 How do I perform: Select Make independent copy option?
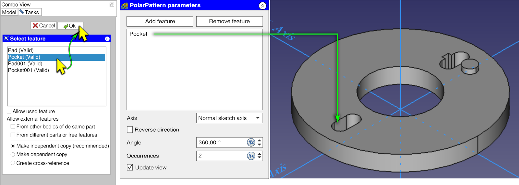[13, 146]
